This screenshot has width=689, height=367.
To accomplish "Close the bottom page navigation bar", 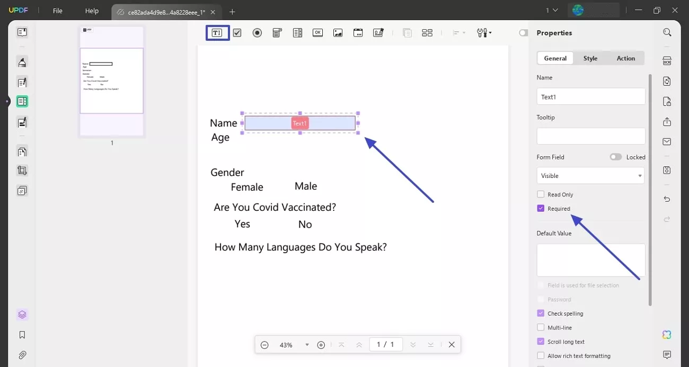I will (452, 345).
